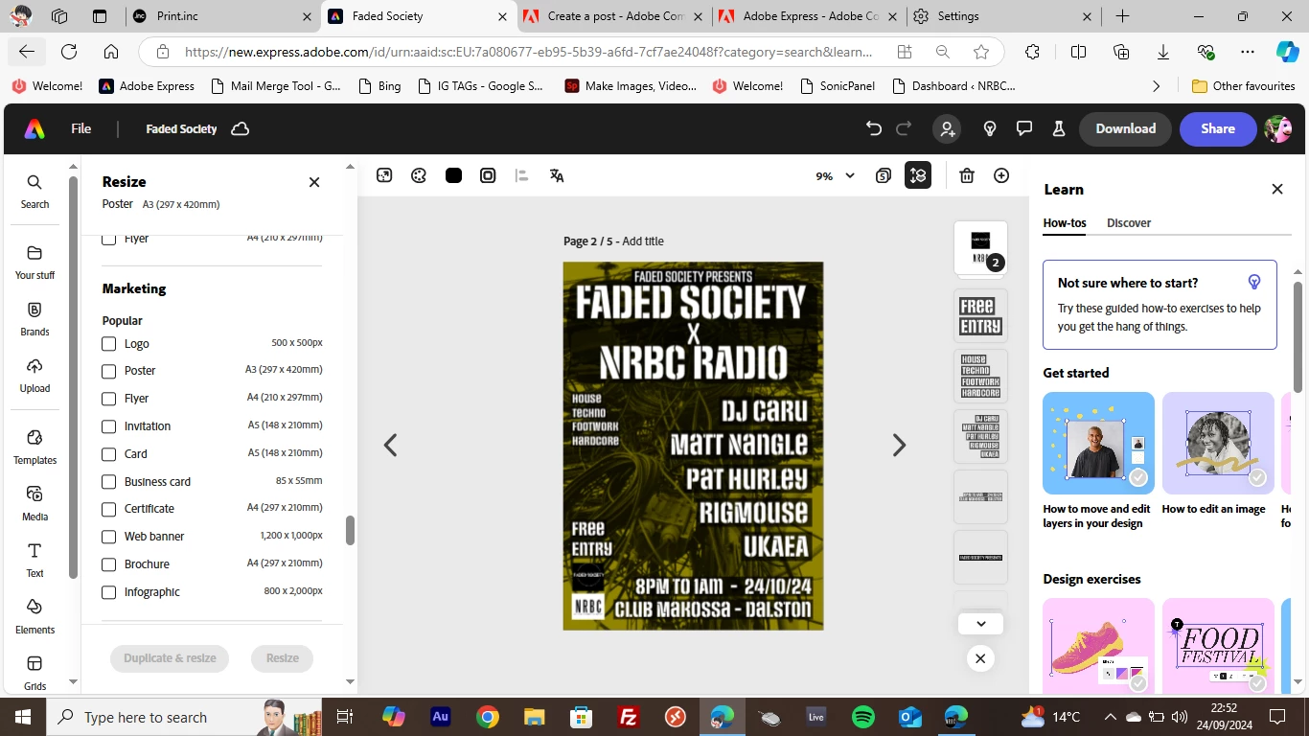Image resolution: width=1309 pixels, height=736 pixels.
Task: Open the black background color swatch
Action: pos(453,175)
